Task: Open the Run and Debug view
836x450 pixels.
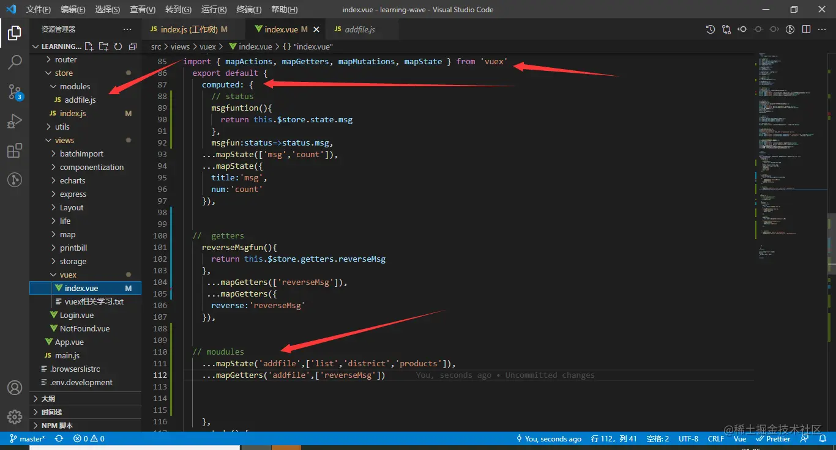Action: point(15,121)
